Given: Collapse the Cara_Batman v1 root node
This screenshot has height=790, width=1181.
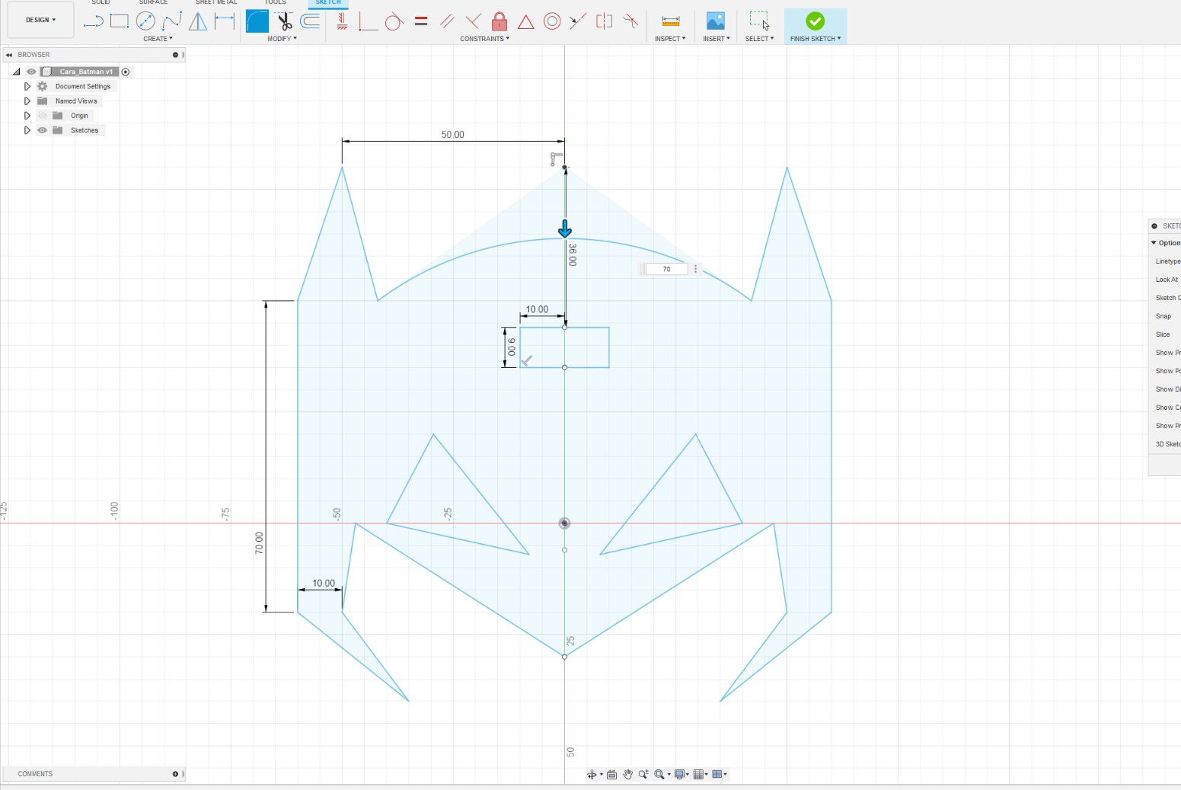Looking at the screenshot, I should [16, 72].
